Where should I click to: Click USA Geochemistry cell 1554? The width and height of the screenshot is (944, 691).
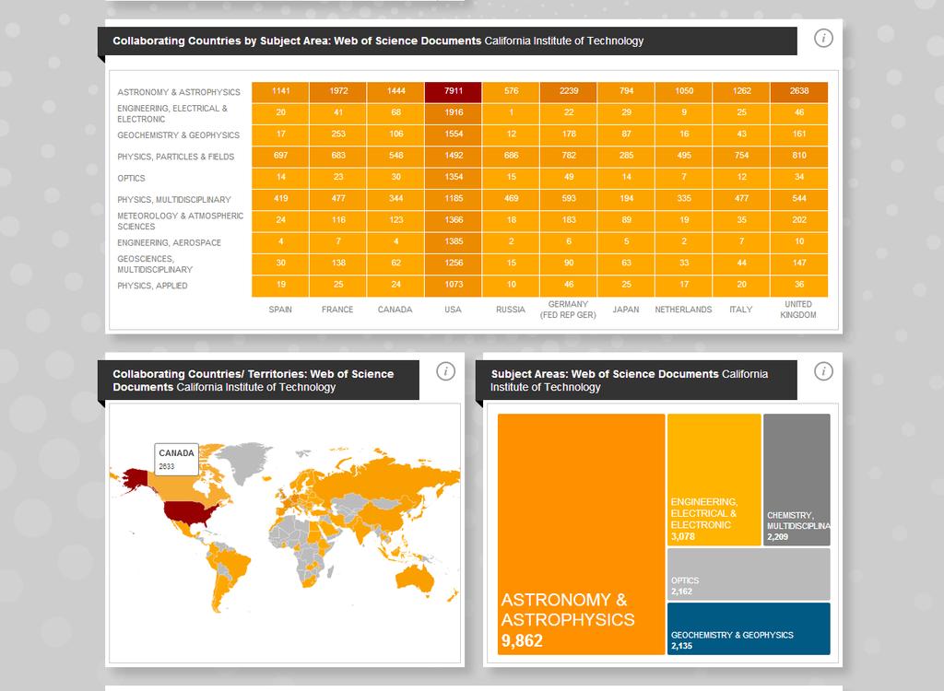coord(454,135)
